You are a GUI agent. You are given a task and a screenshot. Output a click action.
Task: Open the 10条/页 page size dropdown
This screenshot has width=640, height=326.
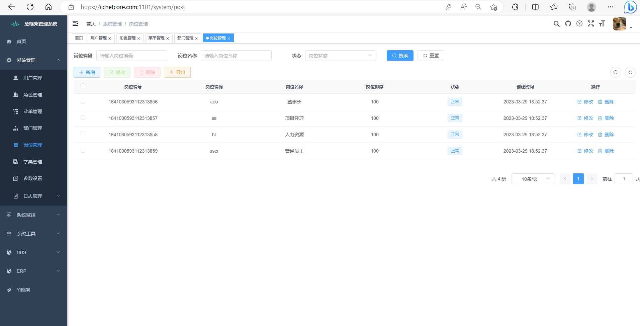coord(533,179)
